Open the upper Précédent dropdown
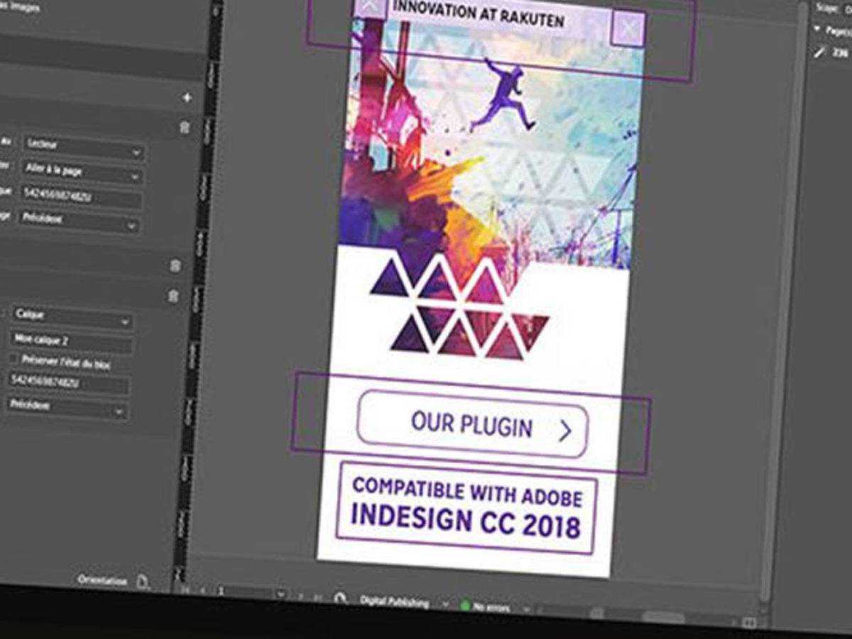The width and height of the screenshot is (852, 639). [80, 222]
